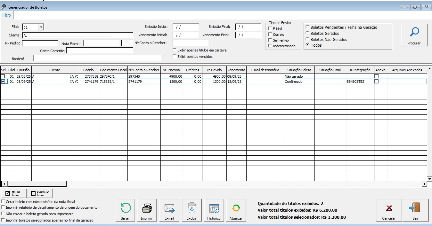Click the E-mail envelope icon
Screen dimensions: 432x226
(169, 208)
